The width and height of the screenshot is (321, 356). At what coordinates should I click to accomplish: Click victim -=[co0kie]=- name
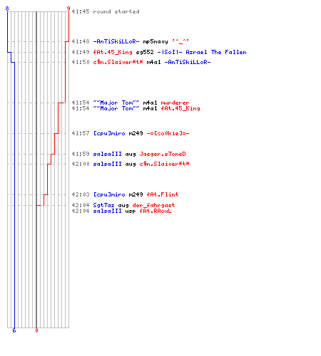168,133
